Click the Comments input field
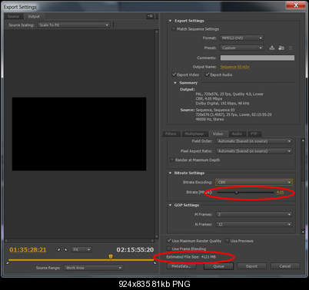 tap(257, 58)
